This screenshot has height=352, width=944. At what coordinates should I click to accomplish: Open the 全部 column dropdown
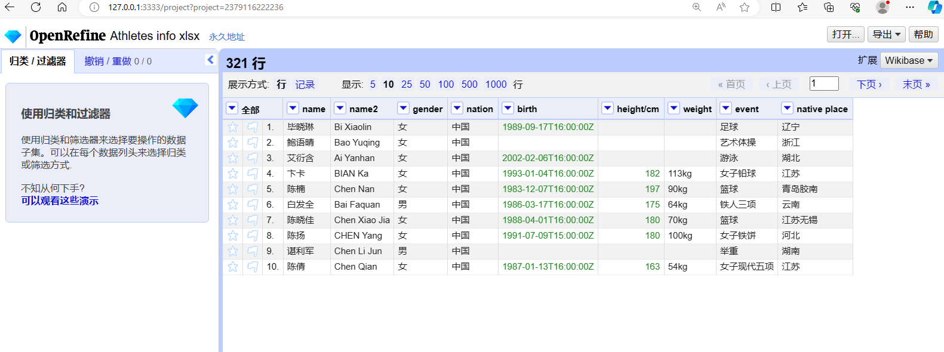click(232, 108)
